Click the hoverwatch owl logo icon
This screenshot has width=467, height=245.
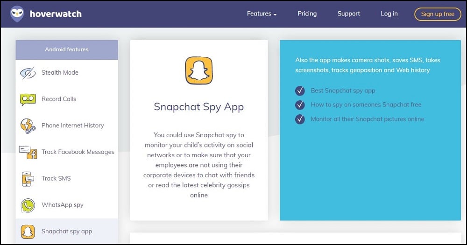tap(17, 14)
